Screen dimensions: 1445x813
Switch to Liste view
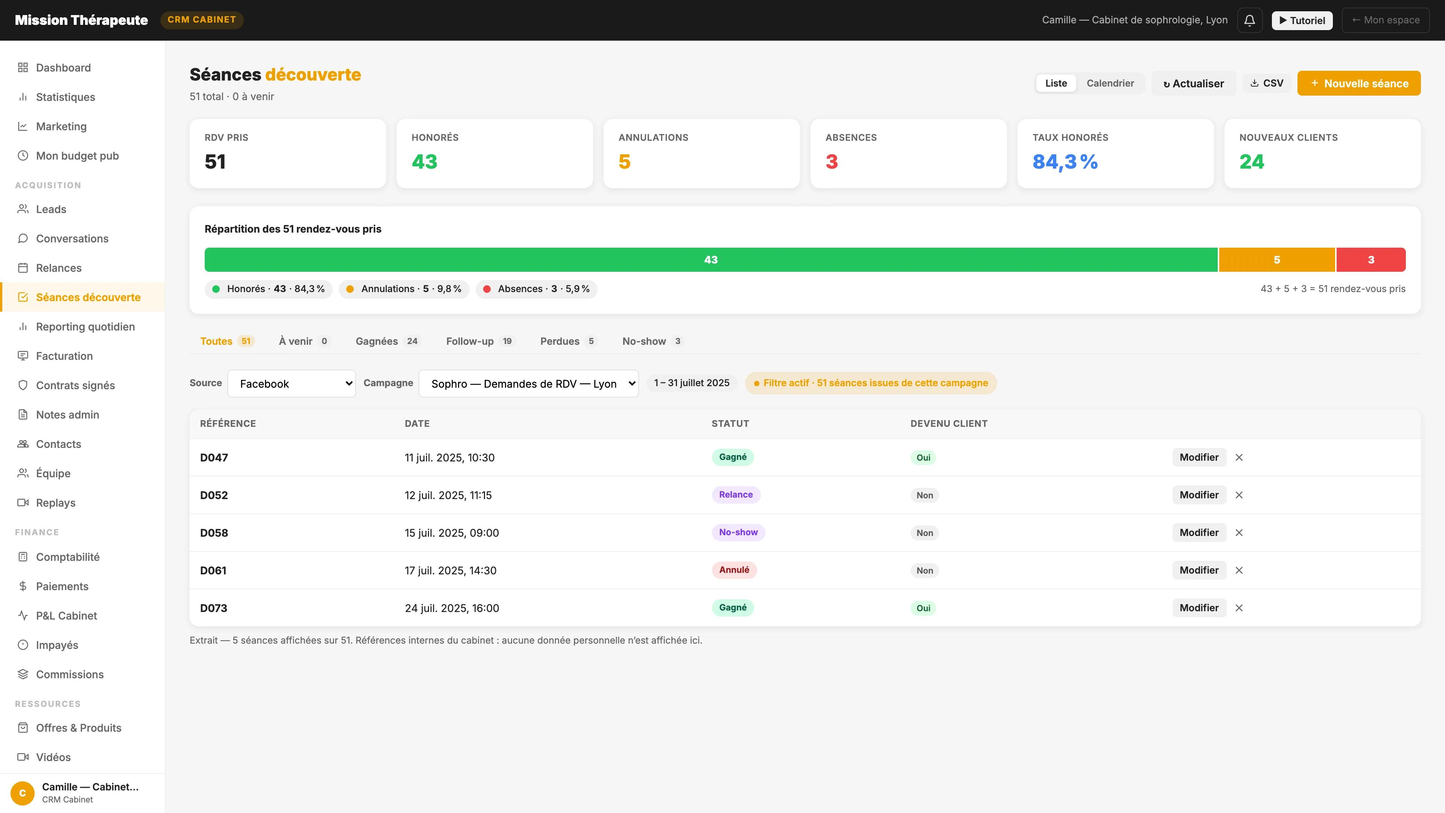click(x=1056, y=83)
